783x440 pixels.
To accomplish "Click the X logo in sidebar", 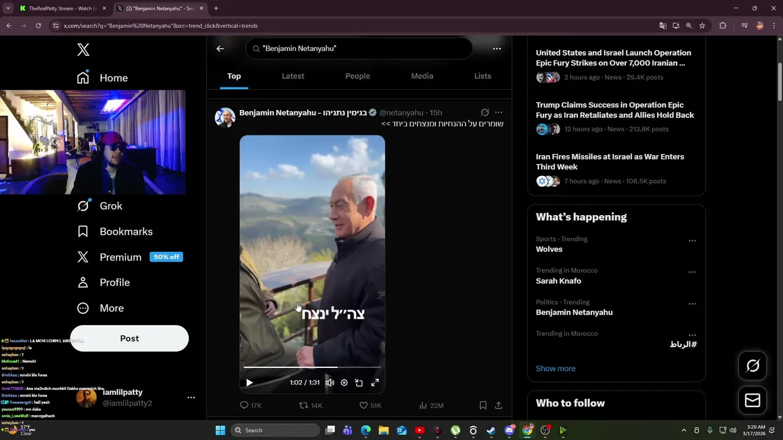I will [83, 50].
